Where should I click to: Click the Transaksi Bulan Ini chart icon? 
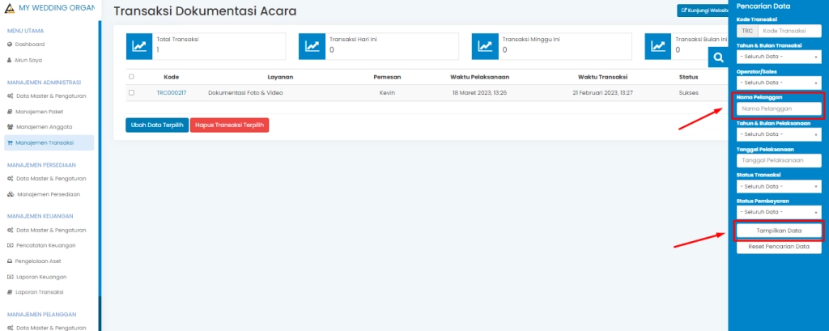pyautogui.click(x=657, y=47)
